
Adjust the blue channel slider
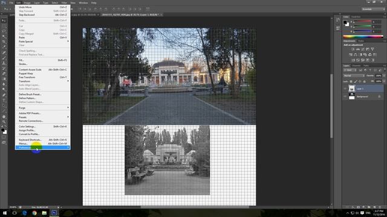coord(363,31)
